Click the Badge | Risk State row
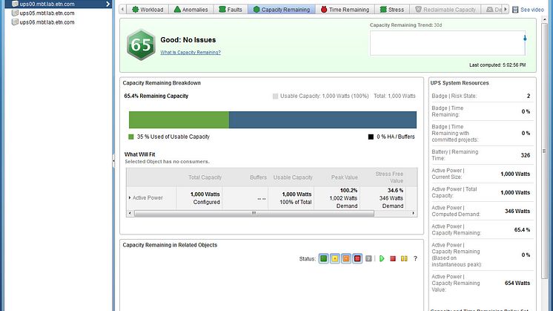The height and width of the screenshot is (311, 553). [x=481, y=96]
